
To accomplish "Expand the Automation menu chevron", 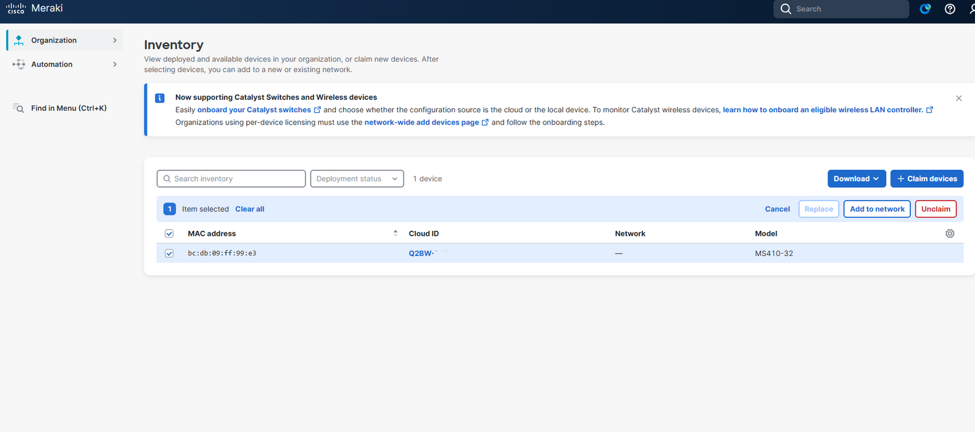I will [x=115, y=64].
